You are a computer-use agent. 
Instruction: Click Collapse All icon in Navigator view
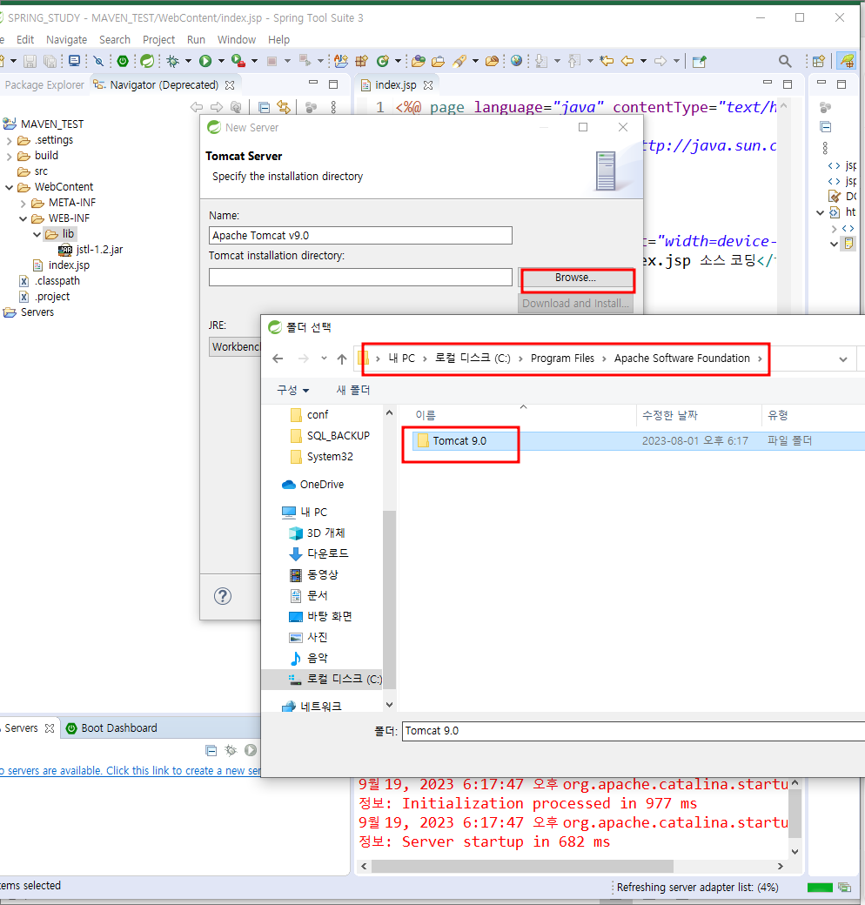click(264, 107)
